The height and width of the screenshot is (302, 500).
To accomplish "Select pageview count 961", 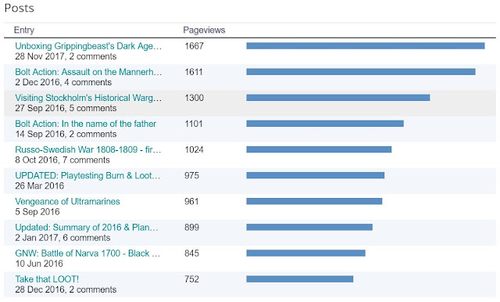I will point(191,201).
